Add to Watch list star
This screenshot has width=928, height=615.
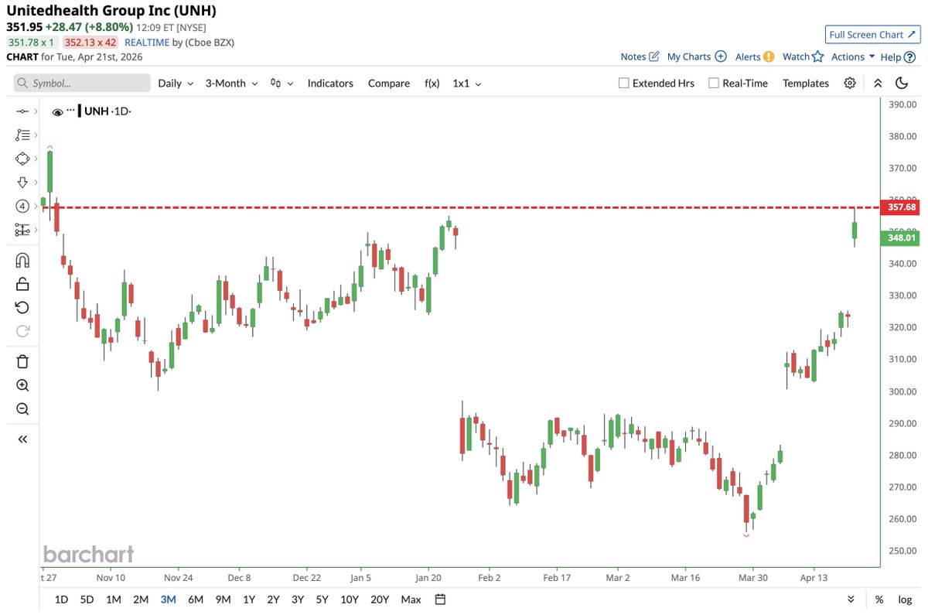pos(803,56)
